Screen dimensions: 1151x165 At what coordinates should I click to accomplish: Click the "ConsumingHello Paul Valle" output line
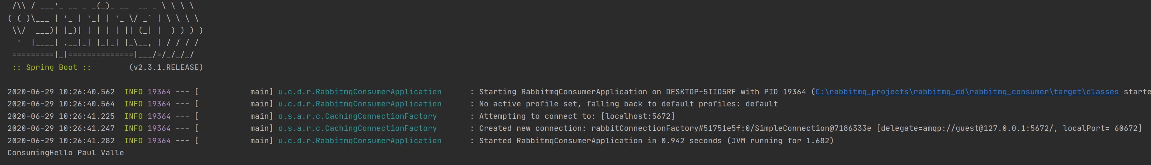[66, 153]
